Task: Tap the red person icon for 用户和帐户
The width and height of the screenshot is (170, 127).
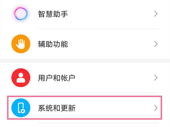Action: pyautogui.click(x=21, y=78)
